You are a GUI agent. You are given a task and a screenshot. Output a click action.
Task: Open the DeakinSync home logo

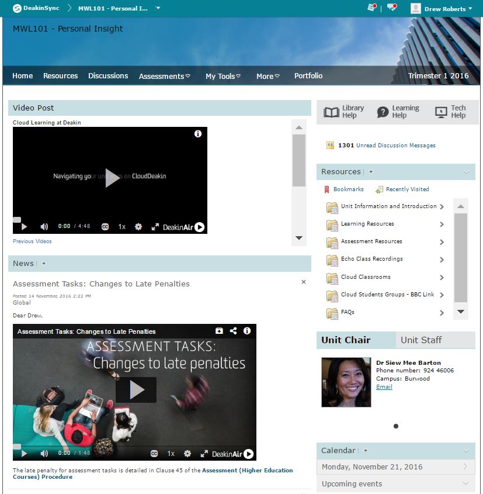coord(36,8)
